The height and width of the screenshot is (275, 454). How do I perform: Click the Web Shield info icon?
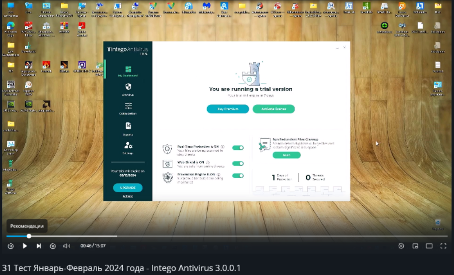point(208,162)
